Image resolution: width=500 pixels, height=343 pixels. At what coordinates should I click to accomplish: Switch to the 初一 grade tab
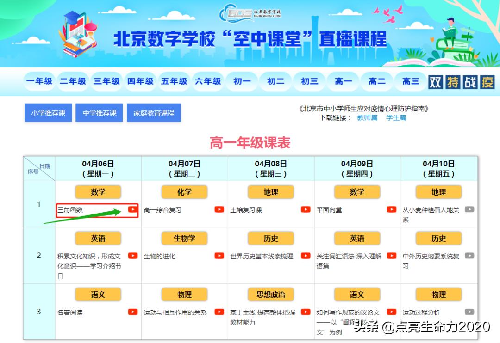coord(241,81)
